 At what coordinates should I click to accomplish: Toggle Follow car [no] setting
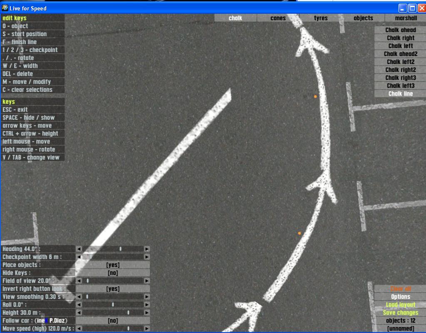(113, 321)
